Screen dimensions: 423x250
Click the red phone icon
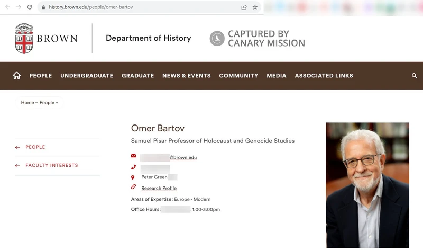(x=133, y=167)
